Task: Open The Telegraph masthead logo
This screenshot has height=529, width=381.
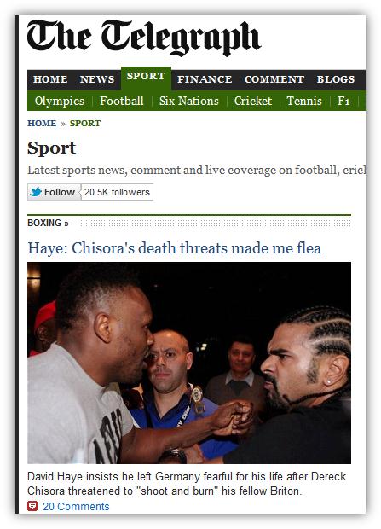Action: 144,38
